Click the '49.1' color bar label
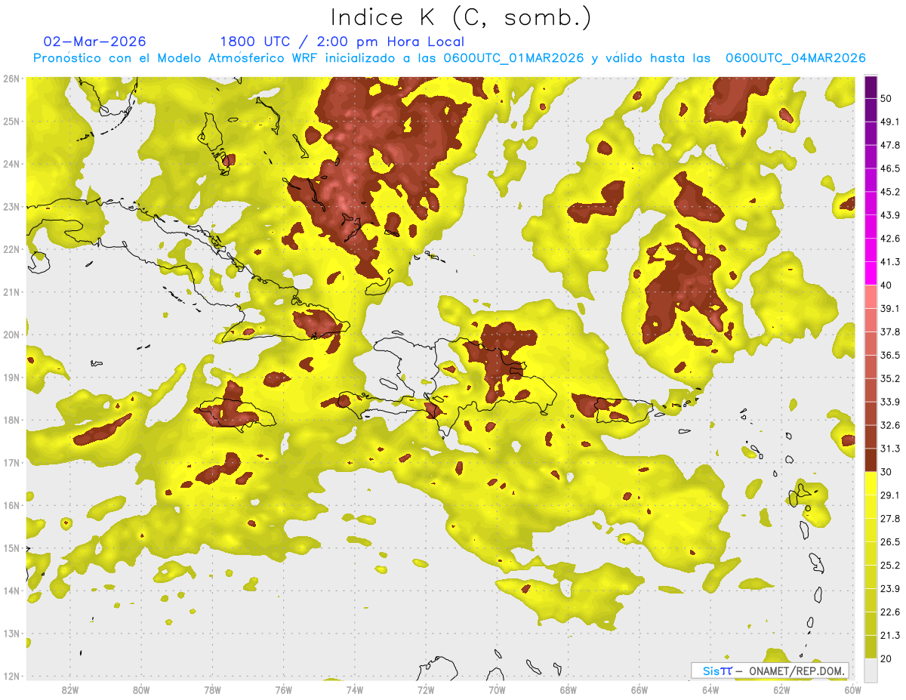The width and height of the screenshot is (906, 700). tap(889, 122)
